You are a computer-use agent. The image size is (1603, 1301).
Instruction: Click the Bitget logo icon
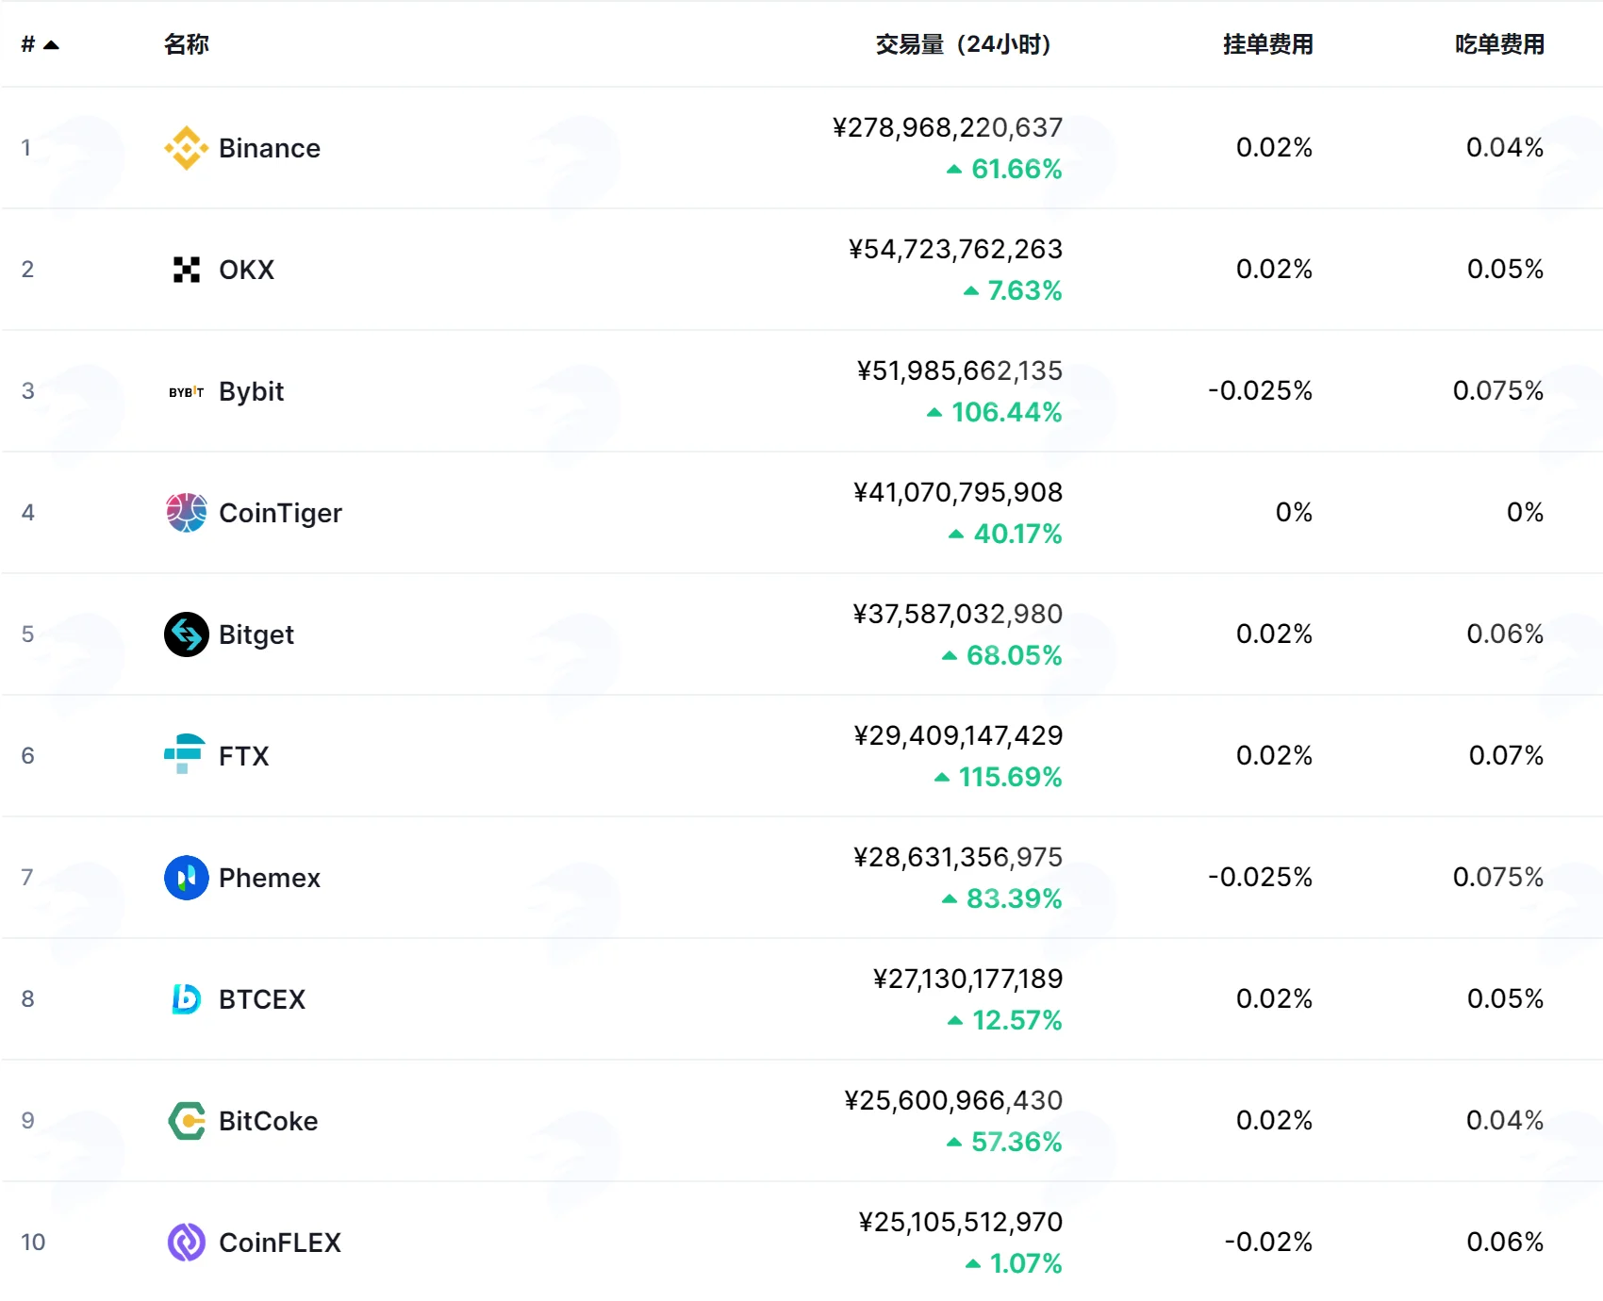coord(186,634)
